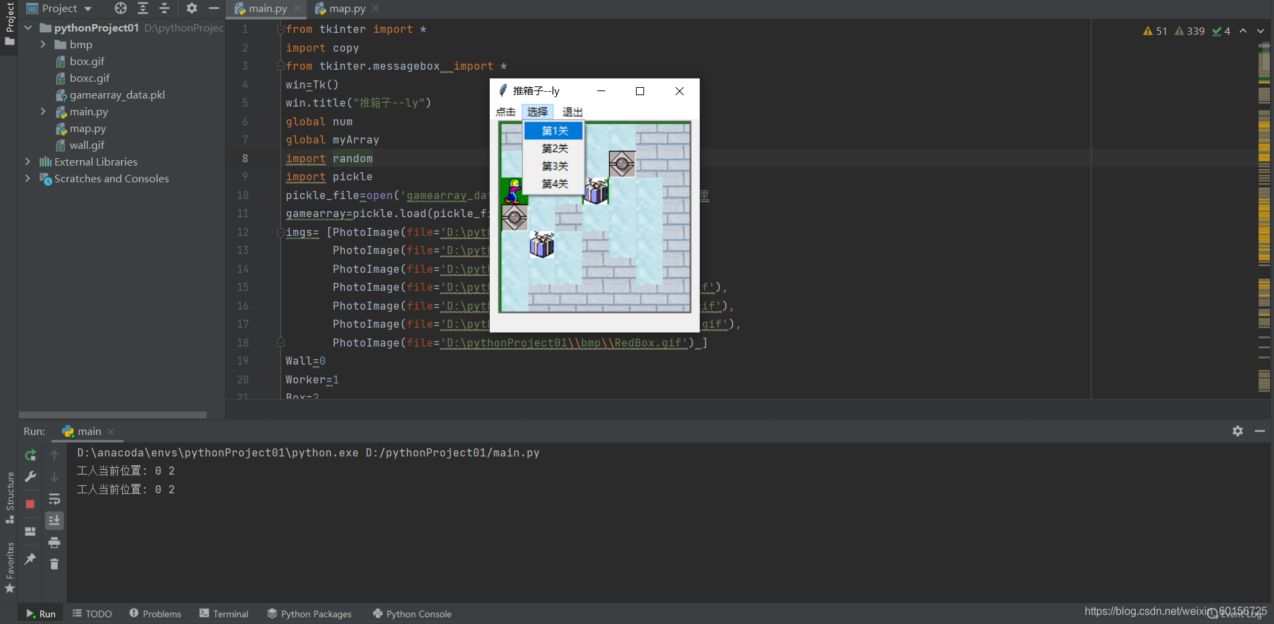Viewport: 1274px width, 624px height.
Task: Expand External Libraries node
Action: coord(28,162)
